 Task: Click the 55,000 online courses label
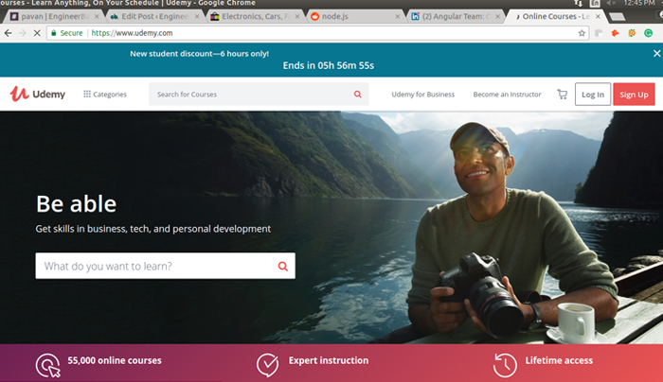[115, 360]
